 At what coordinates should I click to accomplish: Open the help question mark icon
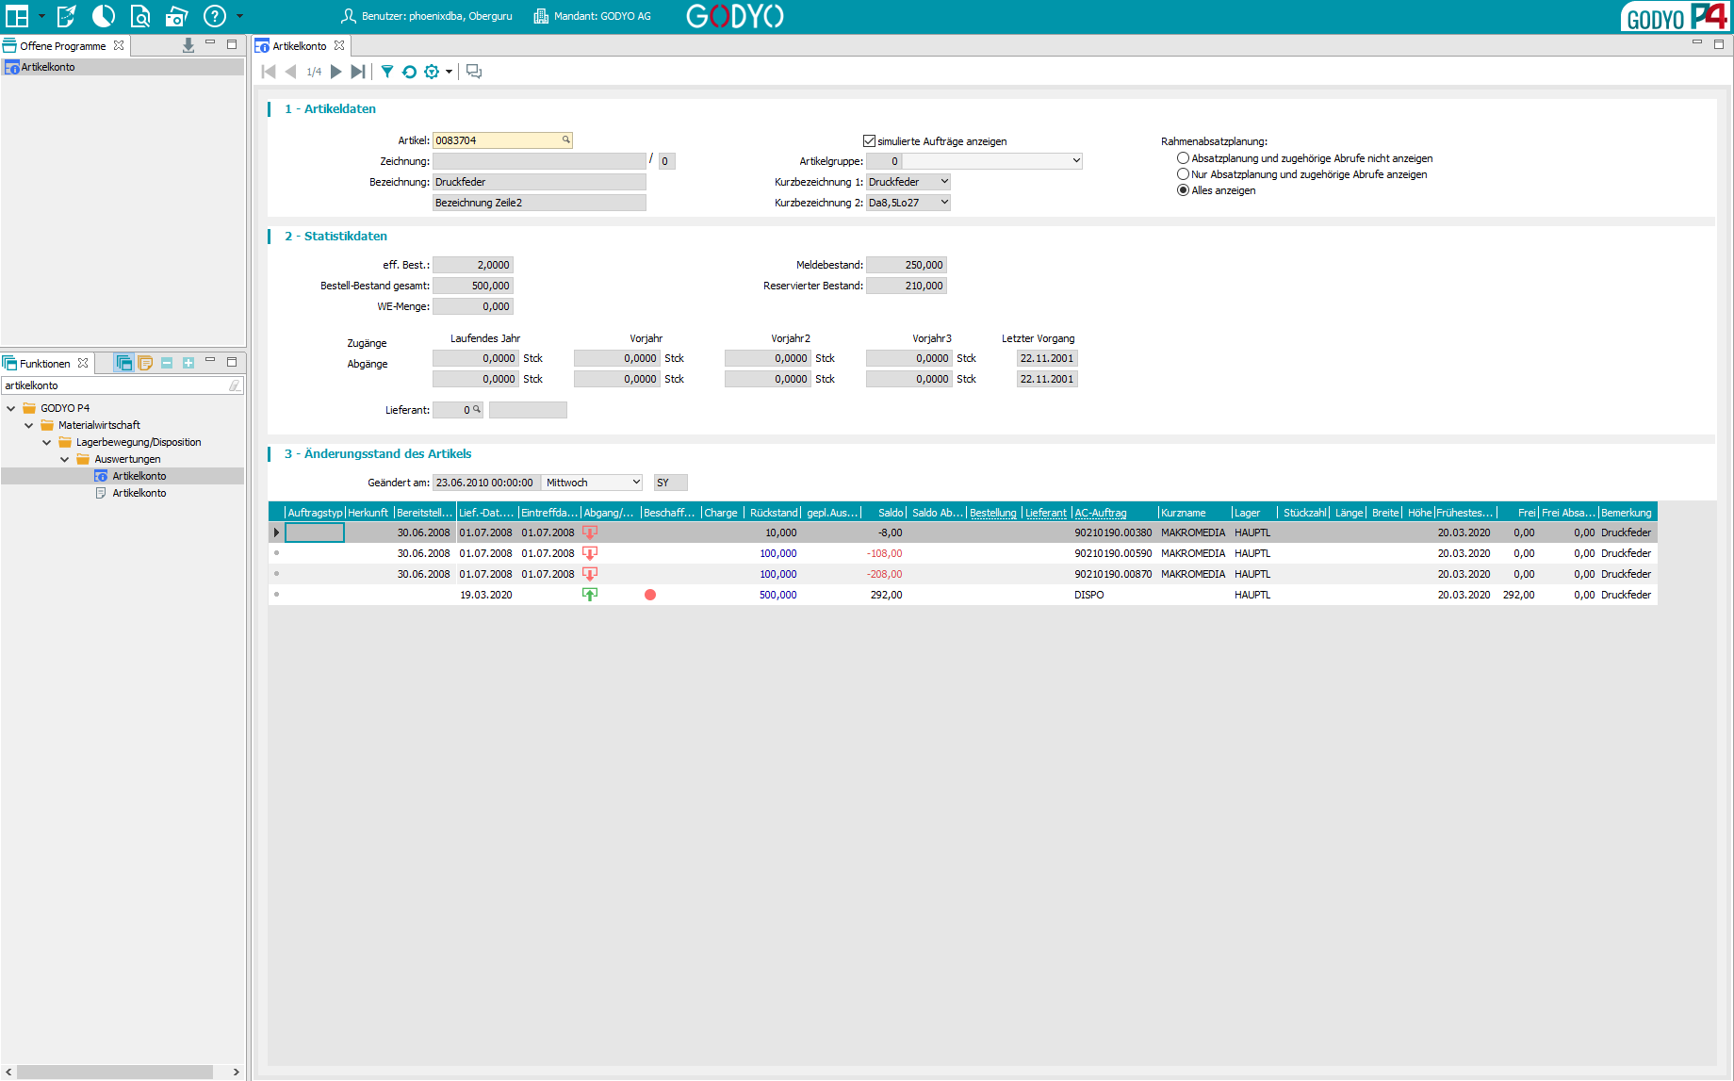(x=215, y=16)
